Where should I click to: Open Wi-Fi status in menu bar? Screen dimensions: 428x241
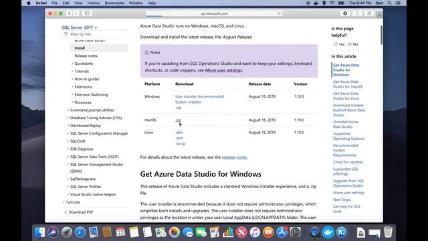point(332,3)
